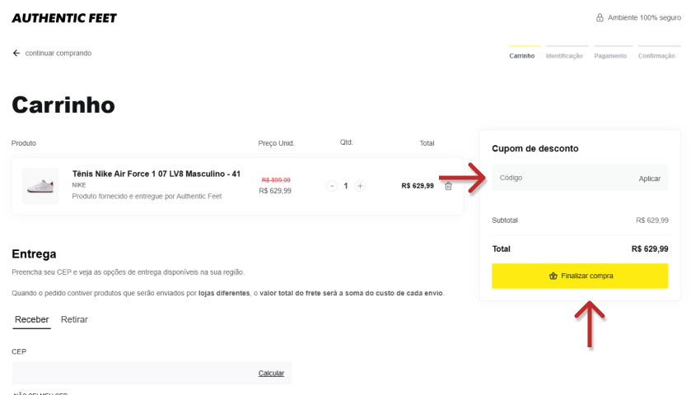Click the Ambiente 100% seguro text
The image size is (700, 395).
click(x=644, y=17)
